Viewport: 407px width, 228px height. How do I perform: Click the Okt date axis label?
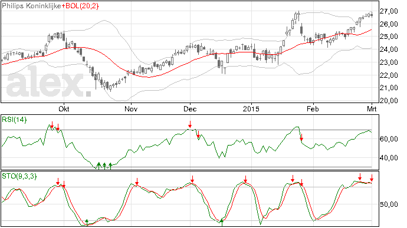[64, 108]
